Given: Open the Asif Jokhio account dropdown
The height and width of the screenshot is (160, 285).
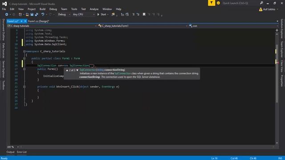Looking at the screenshot, I should pyautogui.click(x=277, y=9).
